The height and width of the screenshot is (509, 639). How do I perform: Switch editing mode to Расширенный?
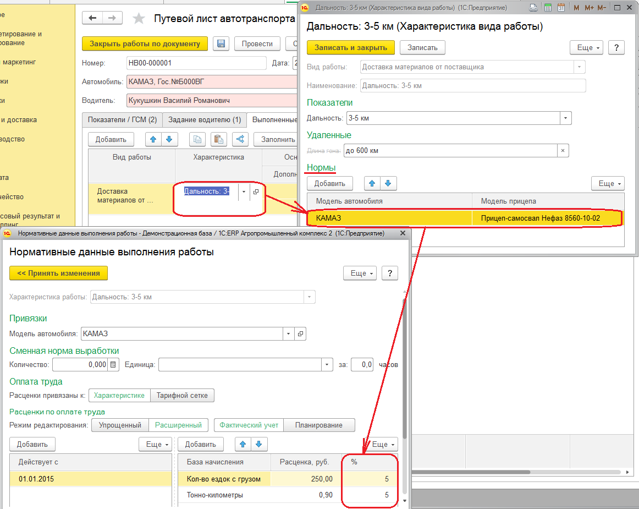tap(179, 425)
